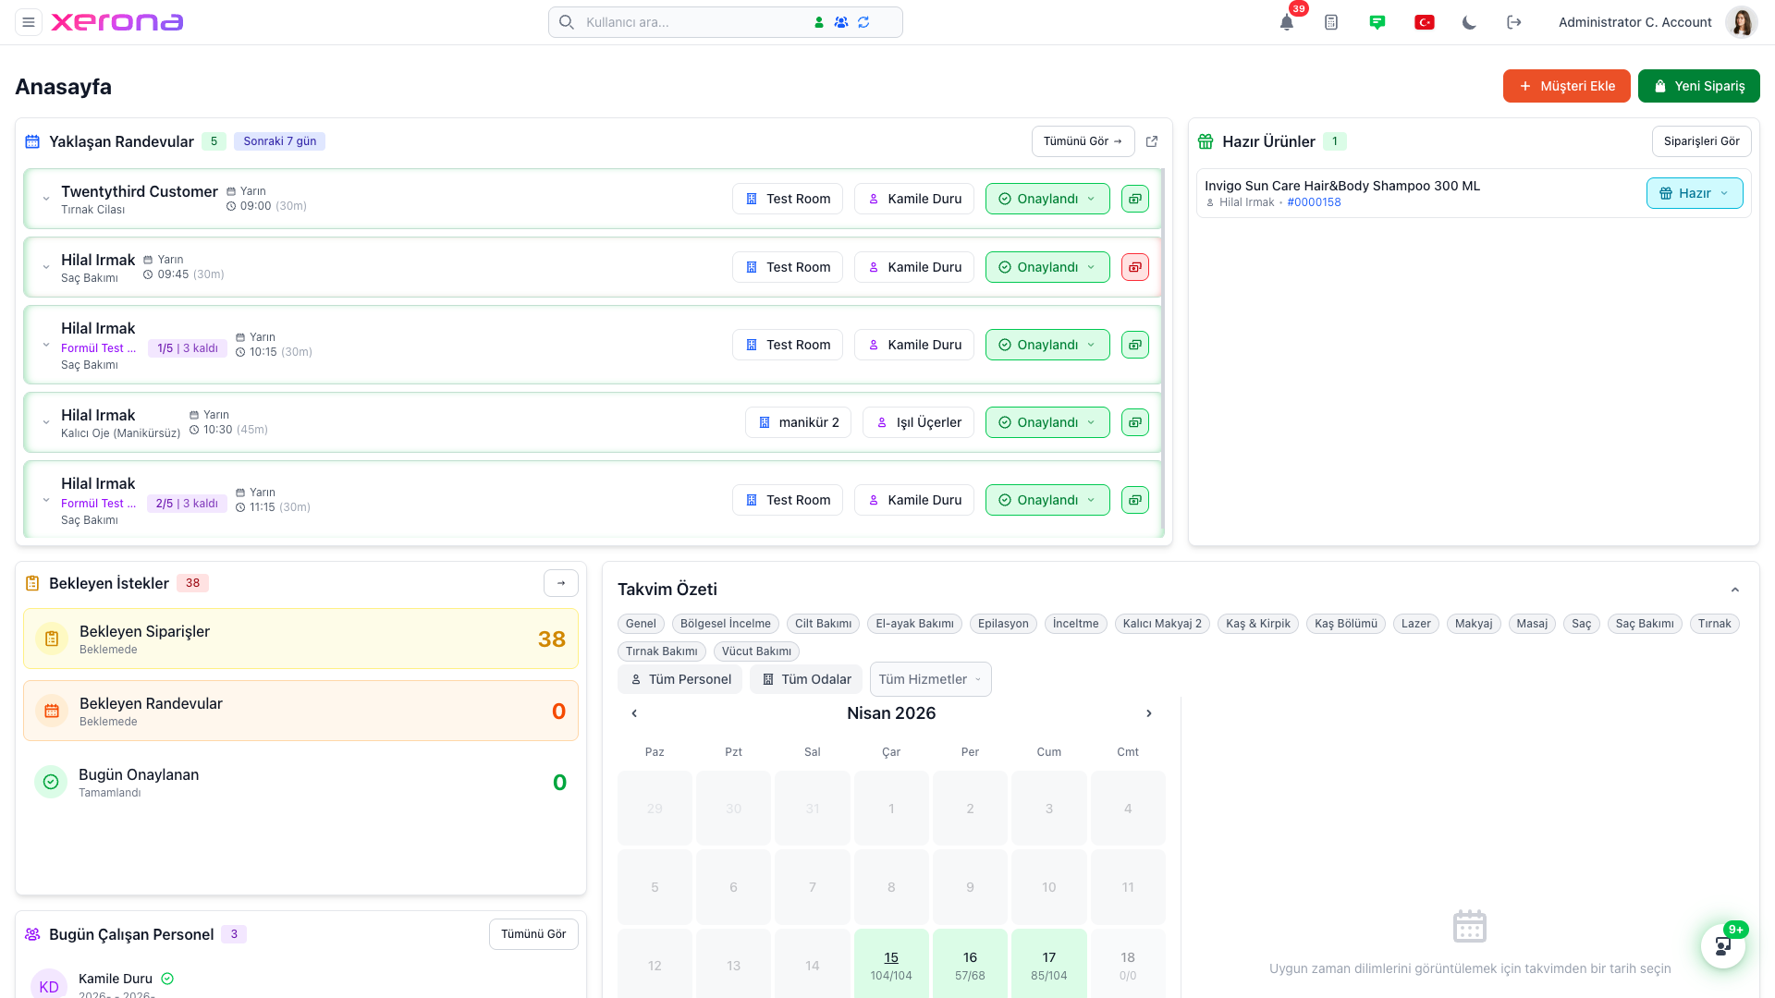Select April 16 in the calendar

coord(970,965)
